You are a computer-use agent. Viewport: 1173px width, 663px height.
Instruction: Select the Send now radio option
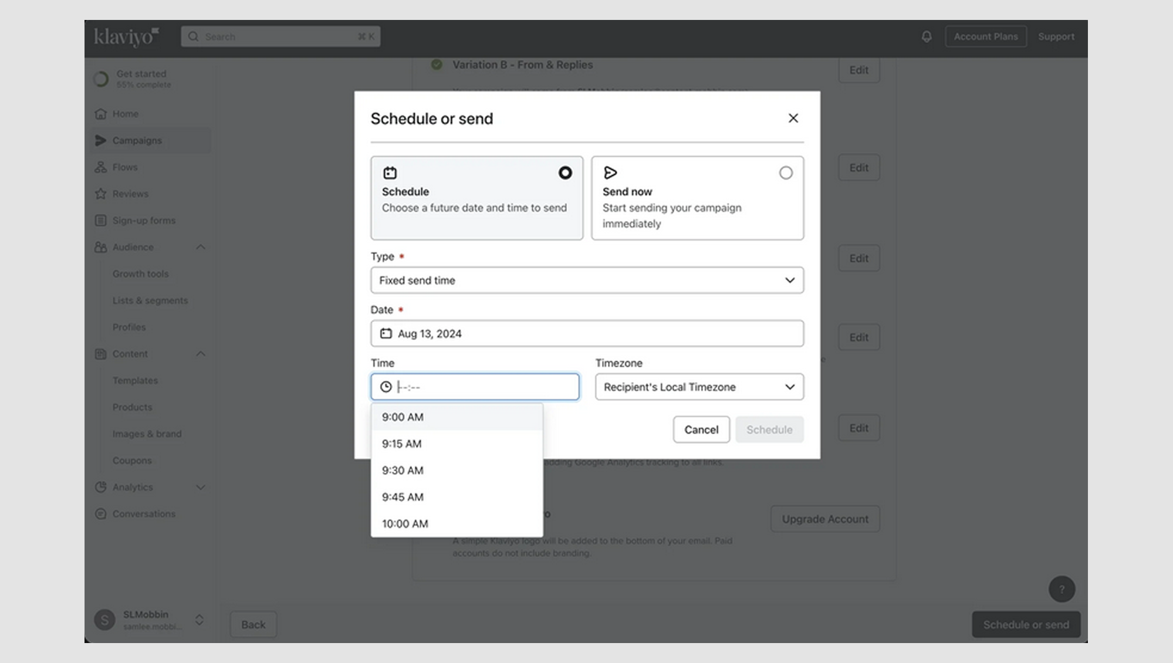pos(786,172)
